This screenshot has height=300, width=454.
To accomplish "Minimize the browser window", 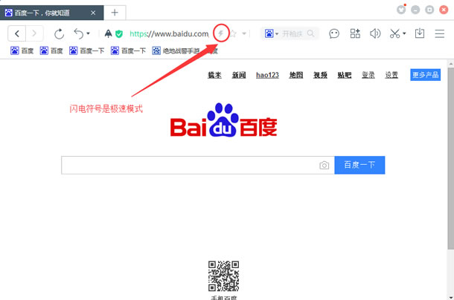I will pyautogui.click(x=415, y=10).
